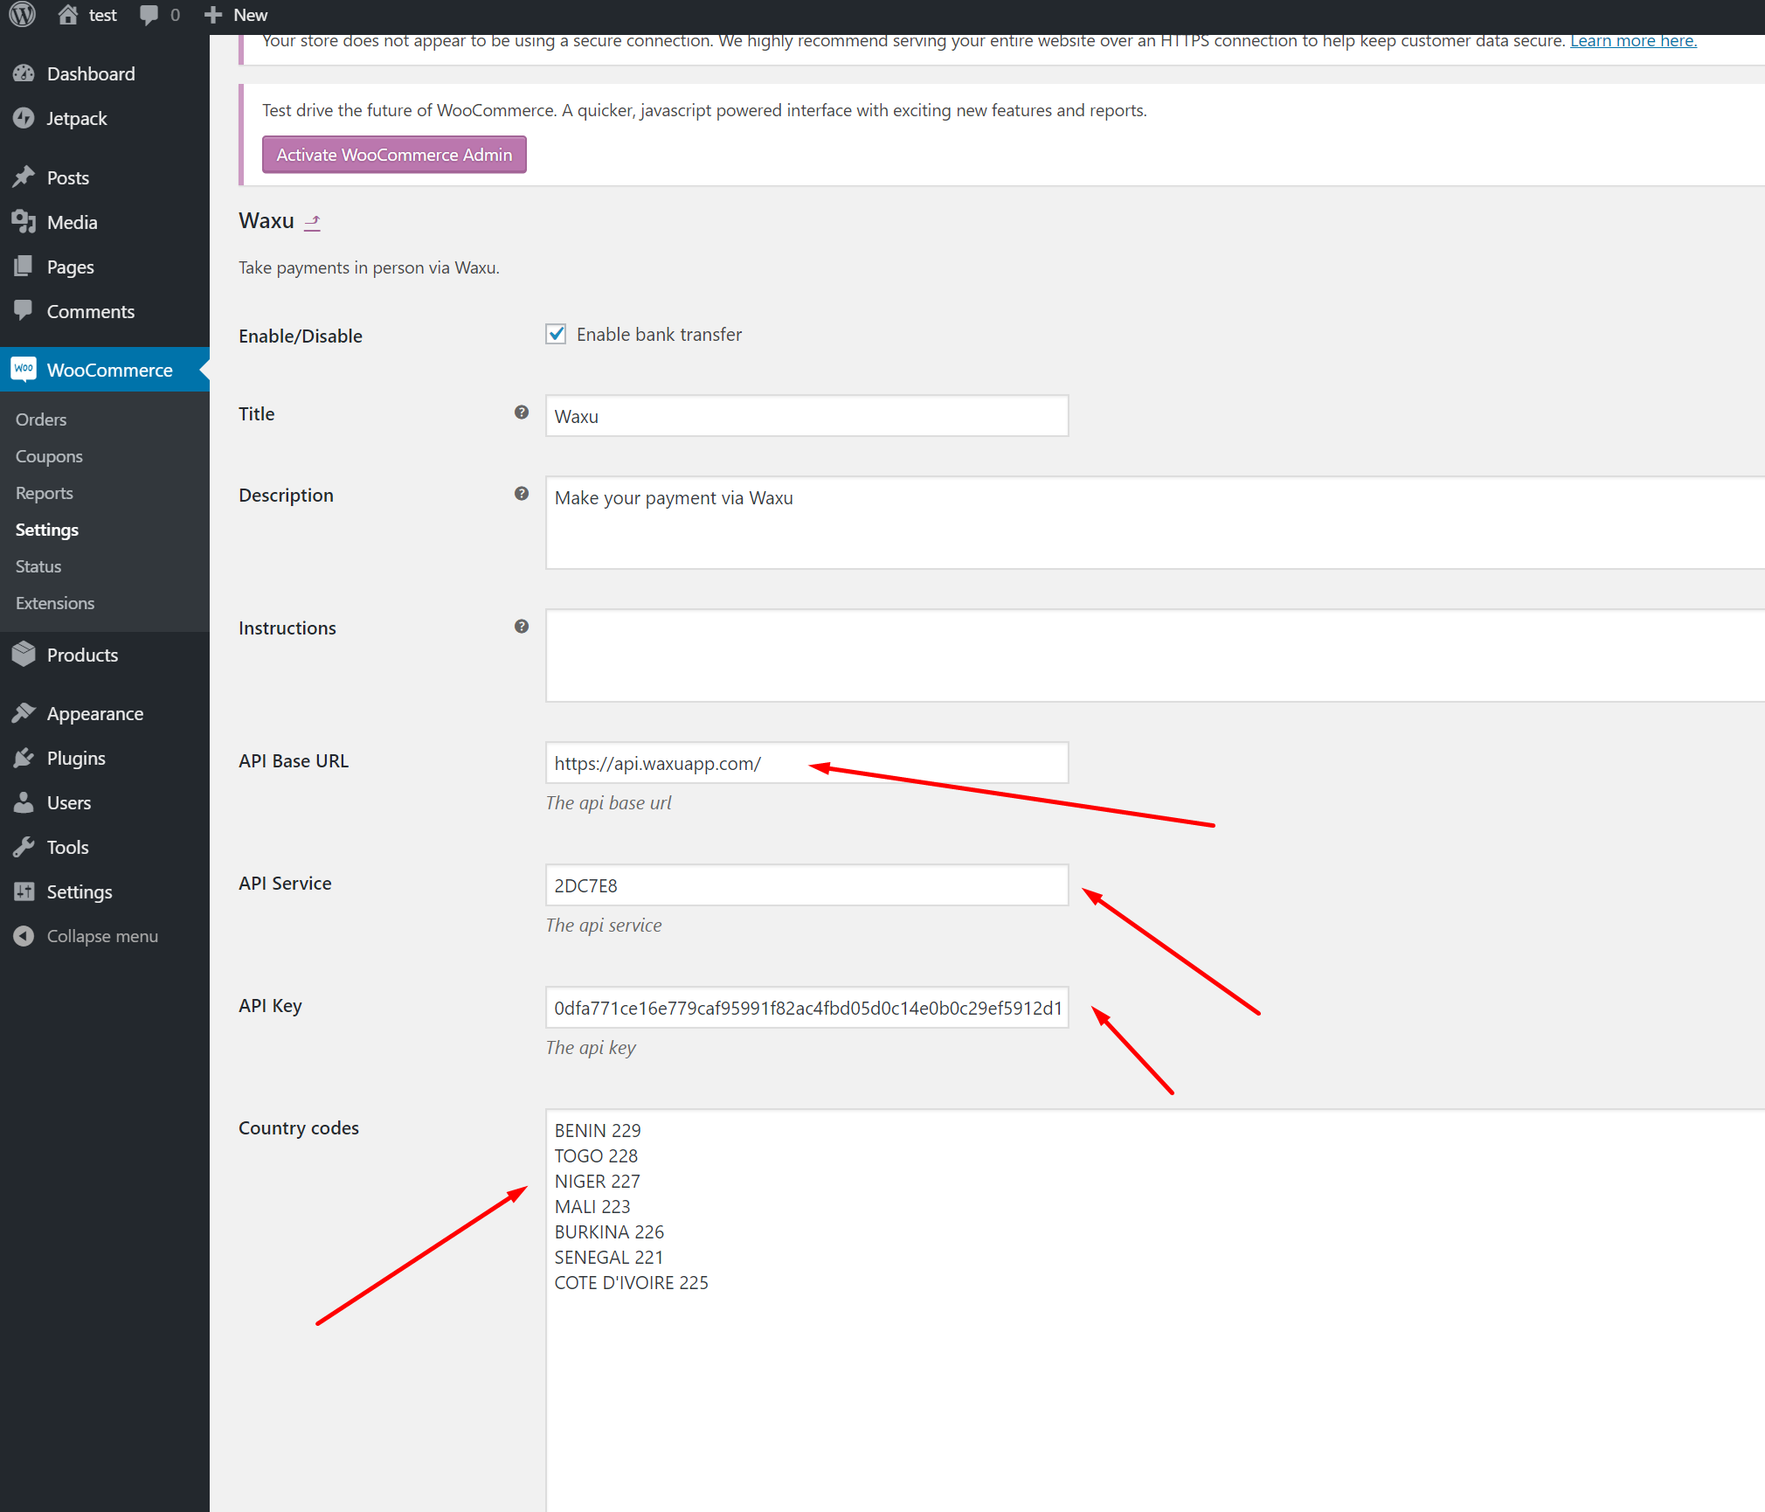The height and width of the screenshot is (1512, 1765).
Task: Click the BURKINA 226 line
Action: pyautogui.click(x=609, y=1231)
